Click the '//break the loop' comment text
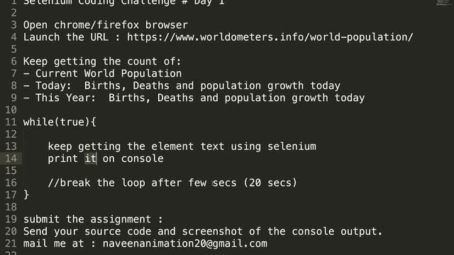The height and width of the screenshot is (255, 454). (96, 183)
